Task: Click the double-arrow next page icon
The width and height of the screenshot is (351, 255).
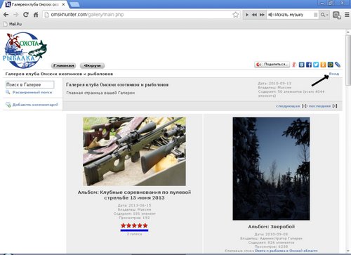Action: coord(305,106)
